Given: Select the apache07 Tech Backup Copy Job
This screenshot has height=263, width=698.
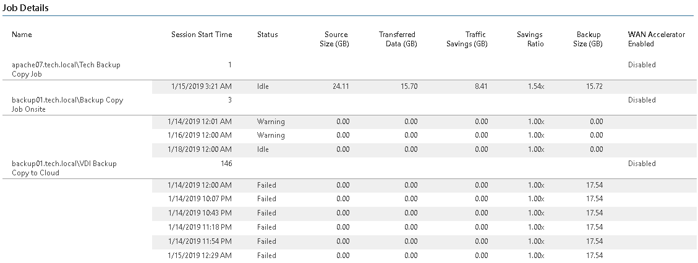Looking at the screenshot, I should 66,69.
